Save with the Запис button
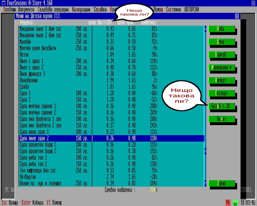 pyautogui.click(x=221, y=183)
